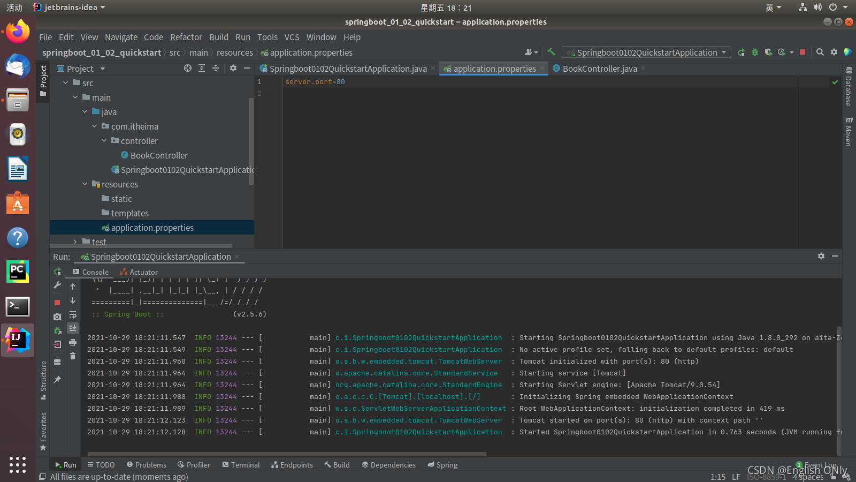
Task: Open the Problems tool window button
Action: [x=147, y=465]
